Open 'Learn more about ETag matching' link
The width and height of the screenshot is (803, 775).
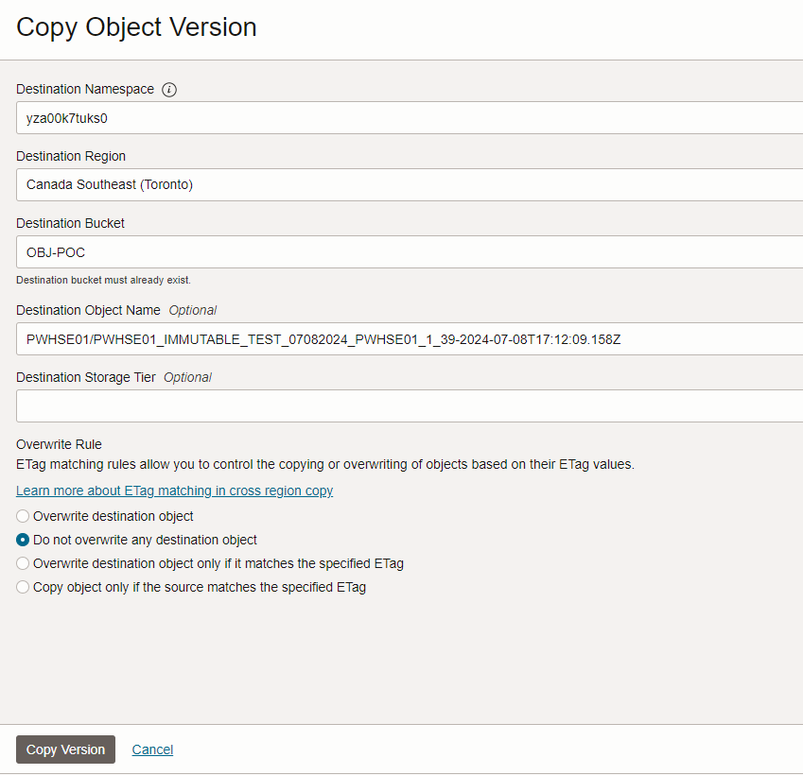[174, 491]
